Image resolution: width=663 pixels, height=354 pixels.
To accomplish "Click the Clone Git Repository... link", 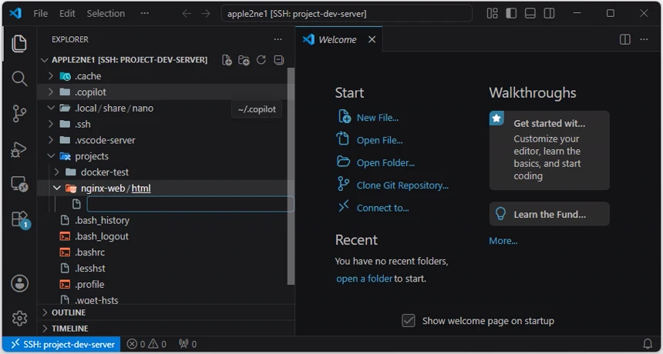I will tap(402, 185).
